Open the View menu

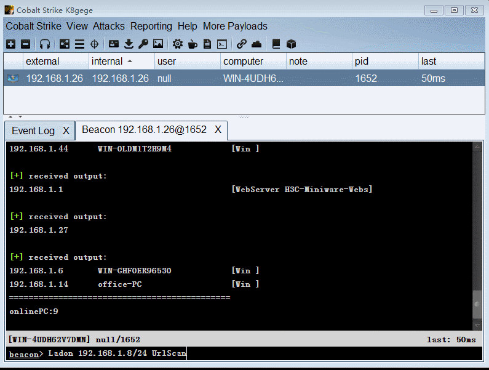tap(77, 26)
